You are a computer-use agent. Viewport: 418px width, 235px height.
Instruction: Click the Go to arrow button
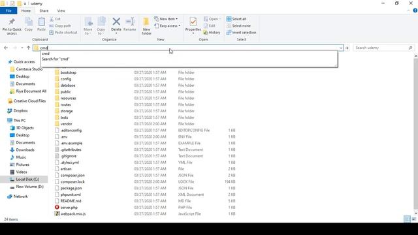(347, 48)
